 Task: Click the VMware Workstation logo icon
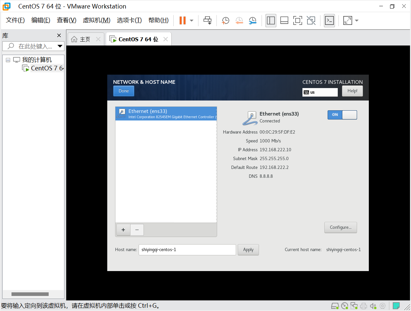click(x=6, y=6)
